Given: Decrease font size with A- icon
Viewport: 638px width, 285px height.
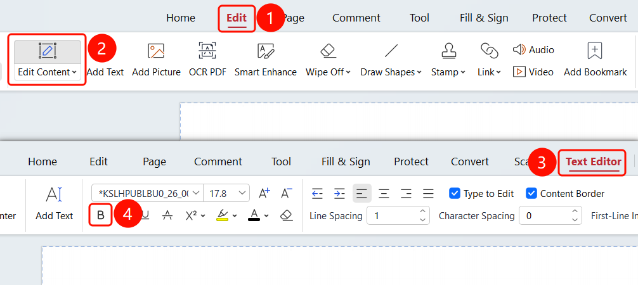Looking at the screenshot, I should click(287, 193).
